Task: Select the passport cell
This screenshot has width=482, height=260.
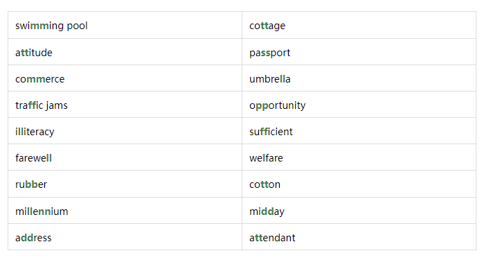Action: (359, 52)
